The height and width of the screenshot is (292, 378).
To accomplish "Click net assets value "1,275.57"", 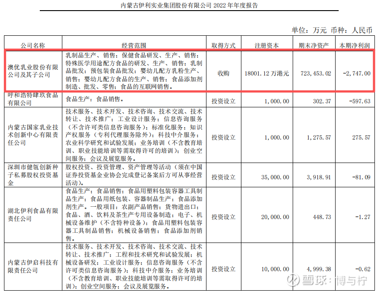I will [x=319, y=137].
